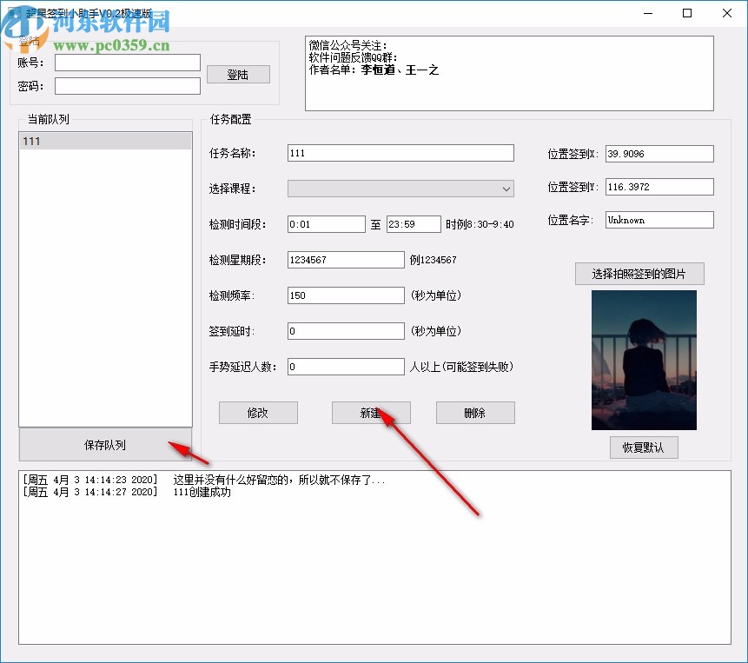Click the 检测频率 field showing 150
This screenshot has width=748, height=663.
(x=346, y=295)
